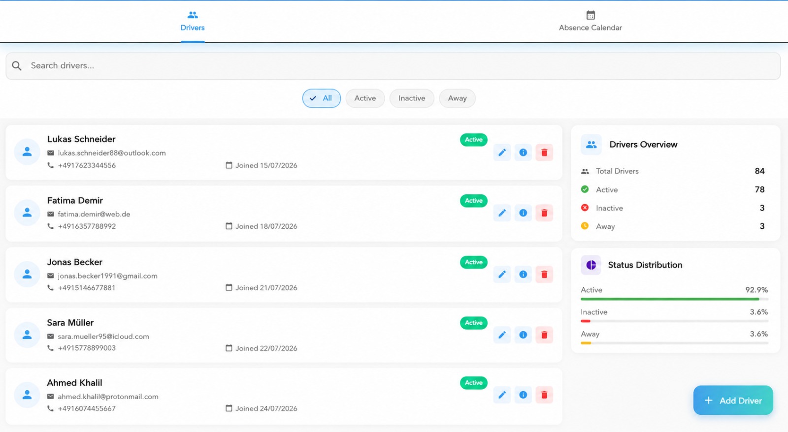The image size is (788, 432).
Task: Click Sara Müller's avatar icon
Action: tap(27, 335)
